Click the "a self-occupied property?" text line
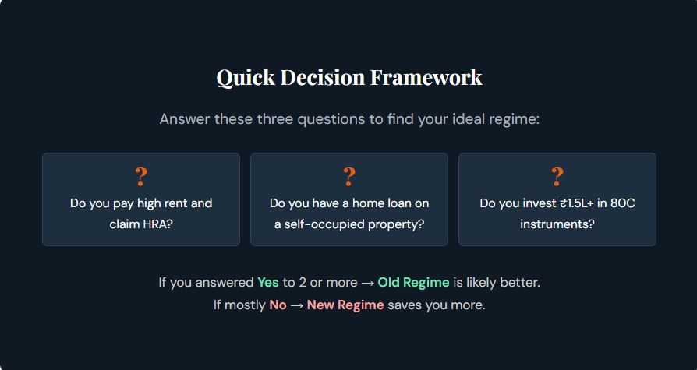The width and height of the screenshot is (697, 370). (x=349, y=224)
